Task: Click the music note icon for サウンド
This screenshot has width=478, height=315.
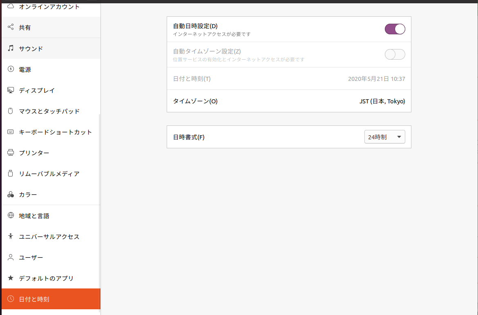Action: (x=11, y=48)
